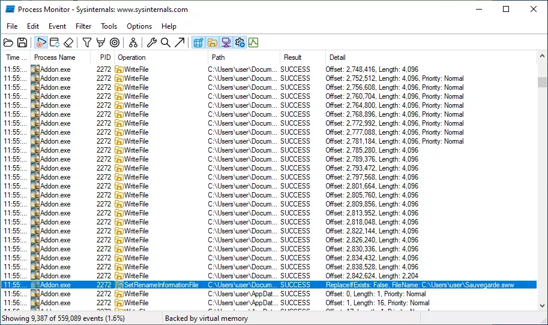Toggle Show File System Activity filter

[212, 42]
